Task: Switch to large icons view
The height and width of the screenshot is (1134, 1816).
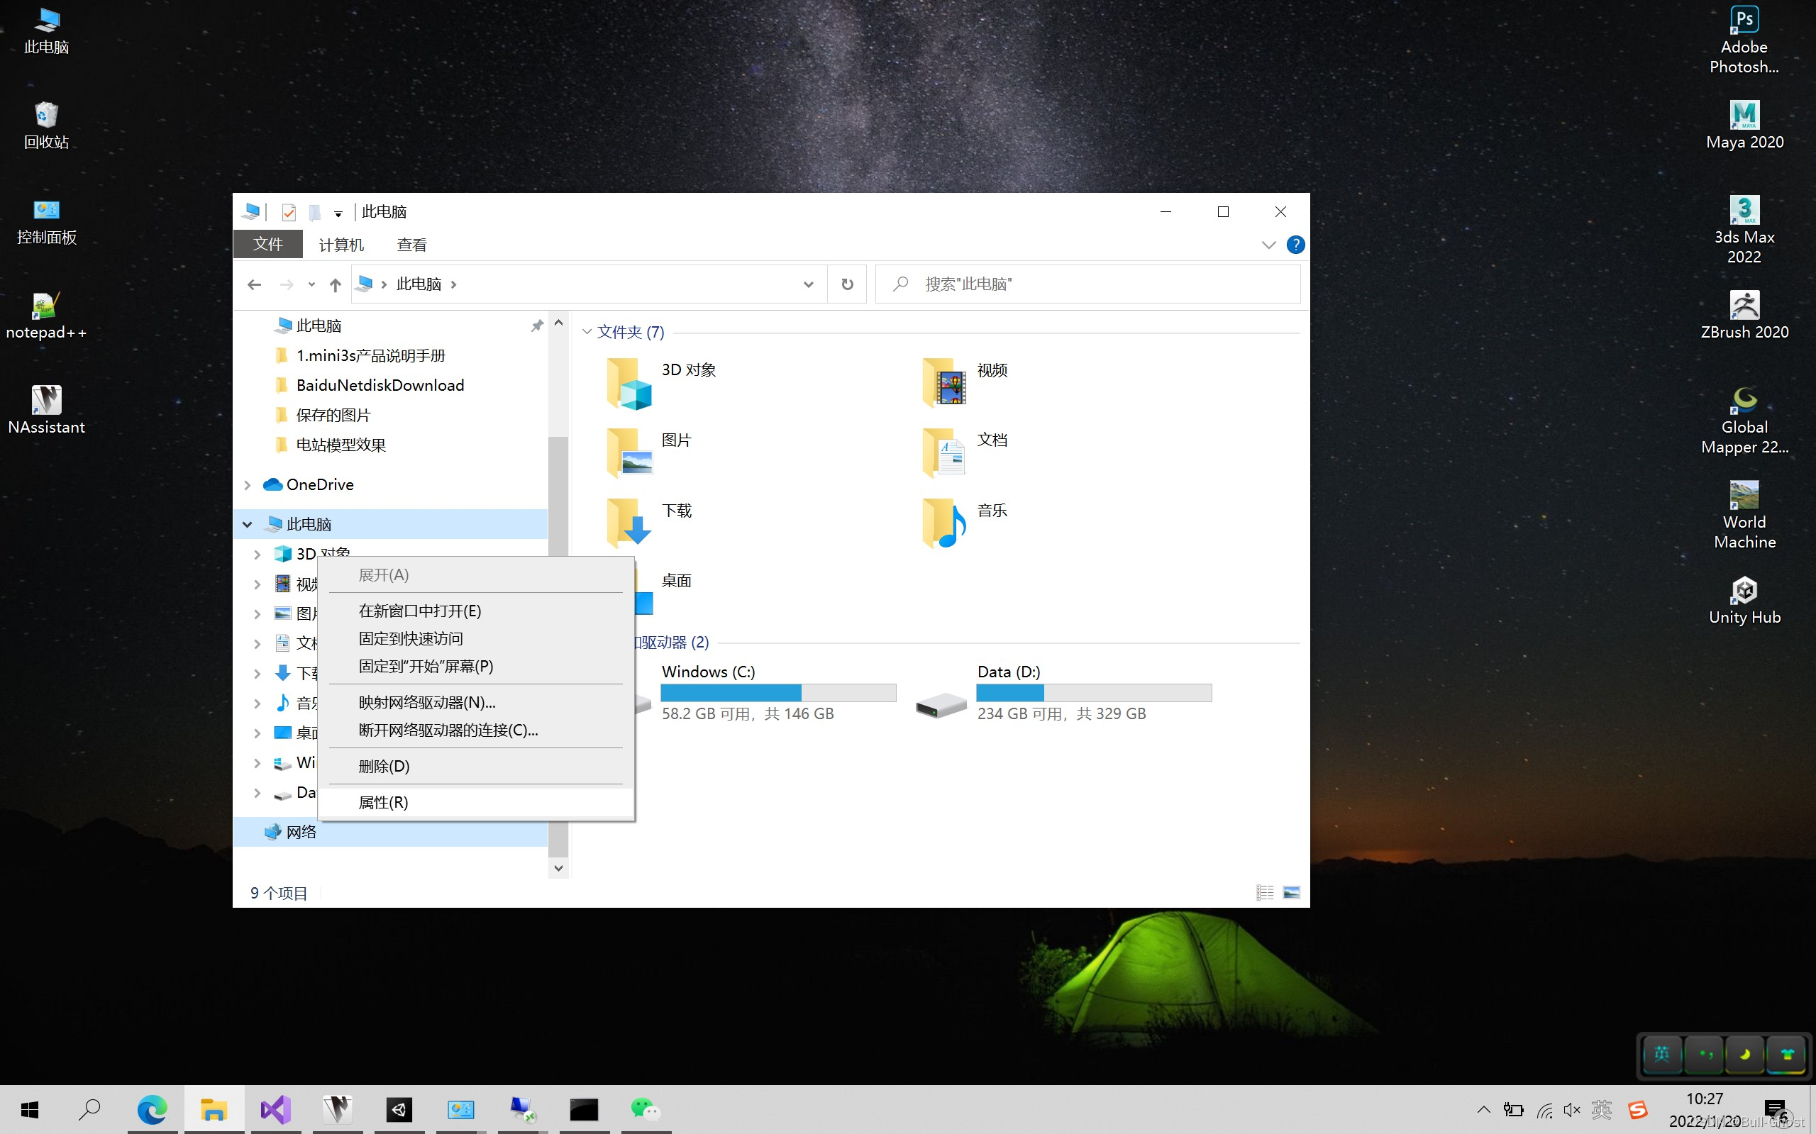Action: [1291, 892]
